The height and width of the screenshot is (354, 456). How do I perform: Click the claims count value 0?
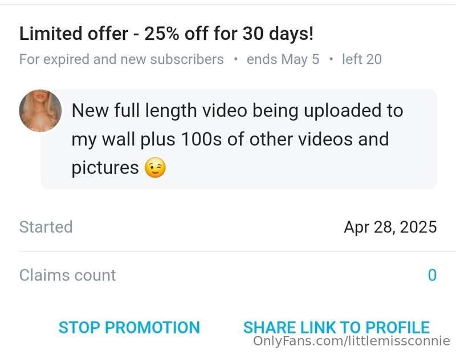point(432,275)
